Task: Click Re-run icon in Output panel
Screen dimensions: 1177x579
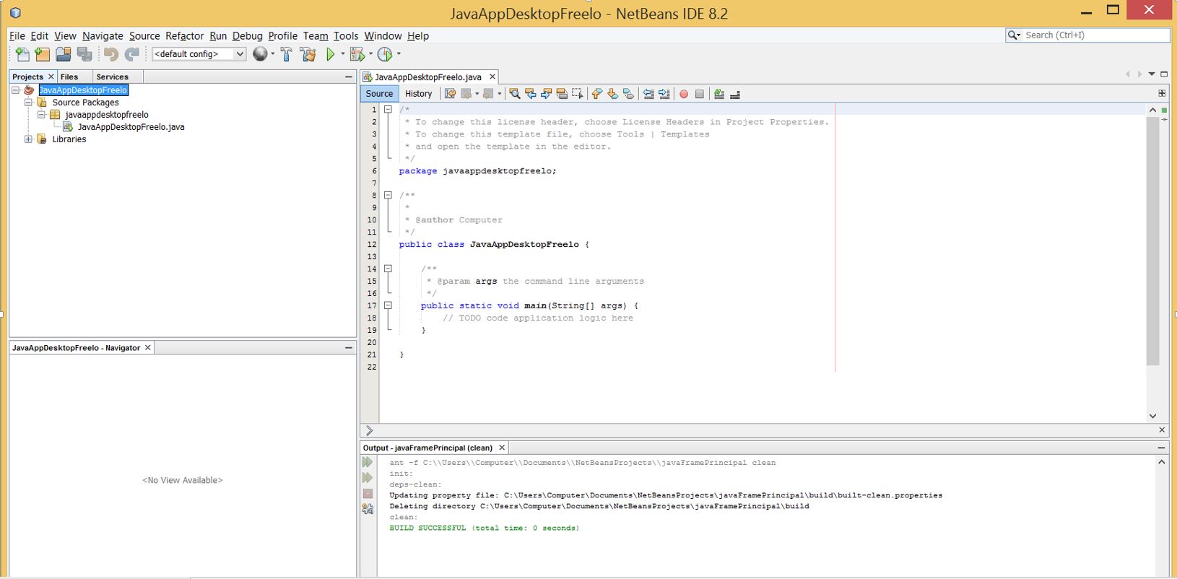Action: coord(368,462)
